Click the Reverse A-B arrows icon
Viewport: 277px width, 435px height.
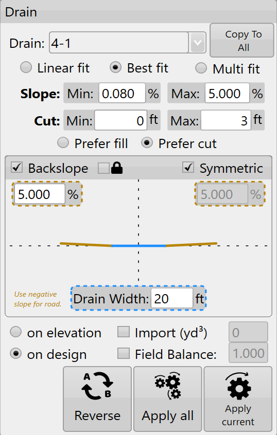pos(97,386)
